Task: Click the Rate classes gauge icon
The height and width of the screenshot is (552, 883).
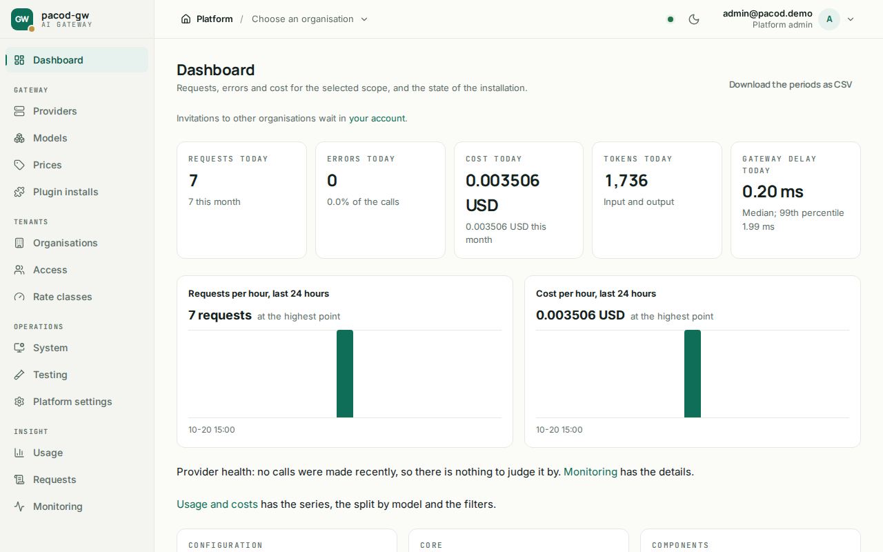Action: 19,297
